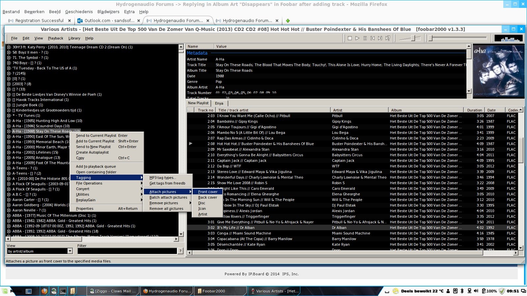This screenshot has width=527, height=296.
Task: Click the library Filter input field
Action: [127, 251]
